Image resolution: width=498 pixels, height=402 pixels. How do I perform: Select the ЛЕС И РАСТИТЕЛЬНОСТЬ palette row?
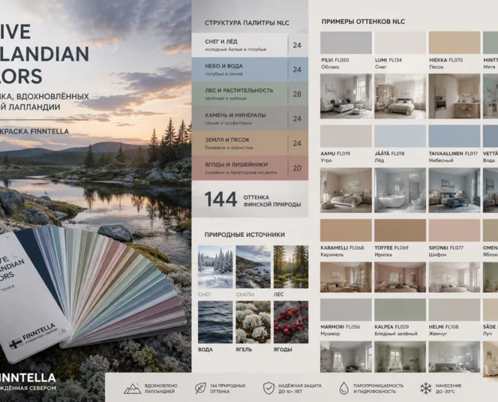point(250,94)
